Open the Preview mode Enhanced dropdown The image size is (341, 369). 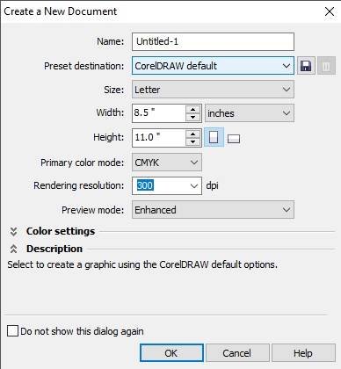click(213, 210)
